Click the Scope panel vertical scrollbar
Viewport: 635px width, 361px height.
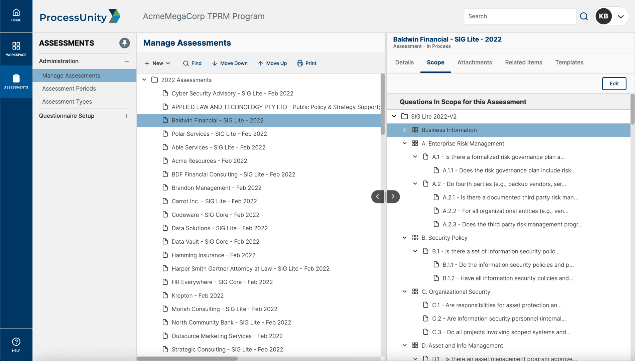632,109
